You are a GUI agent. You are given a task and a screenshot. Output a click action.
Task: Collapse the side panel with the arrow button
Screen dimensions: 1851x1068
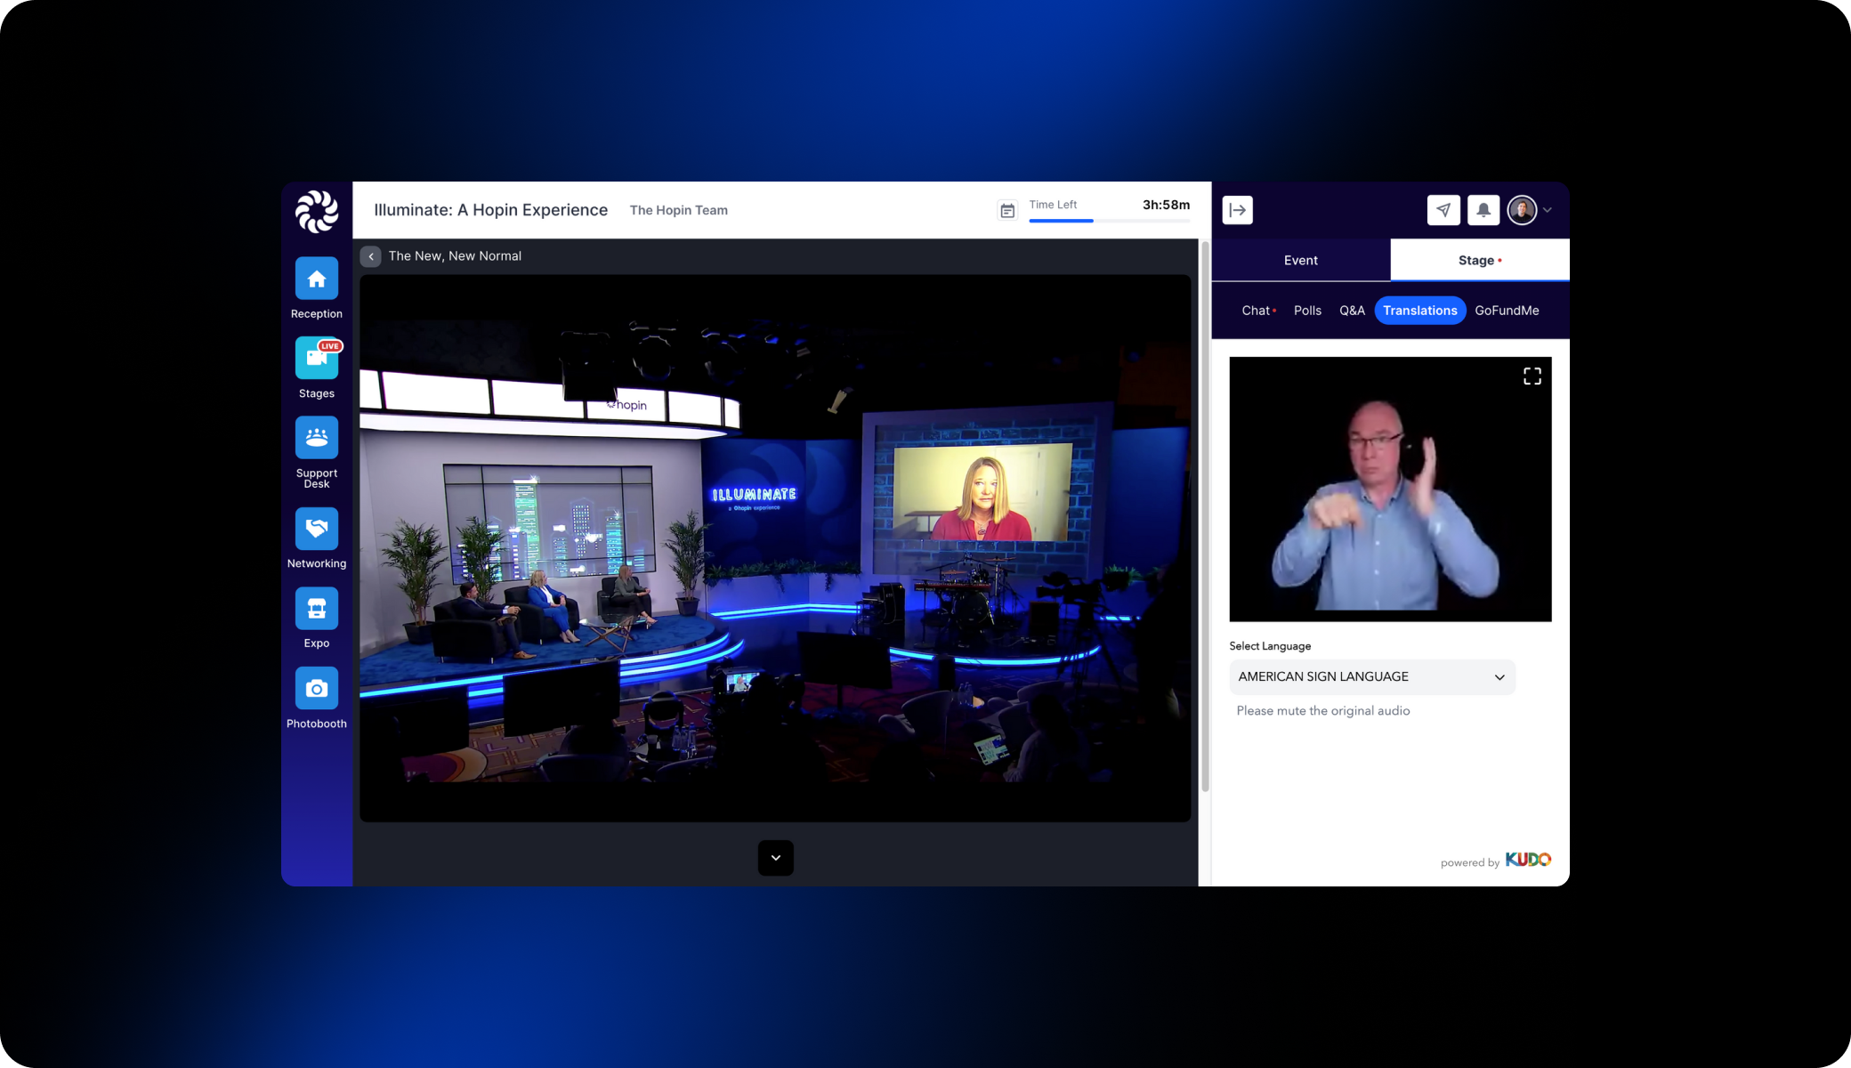pos(1237,210)
